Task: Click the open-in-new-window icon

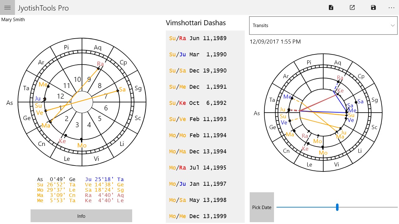Action: pyautogui.click(x=352, y=7)
